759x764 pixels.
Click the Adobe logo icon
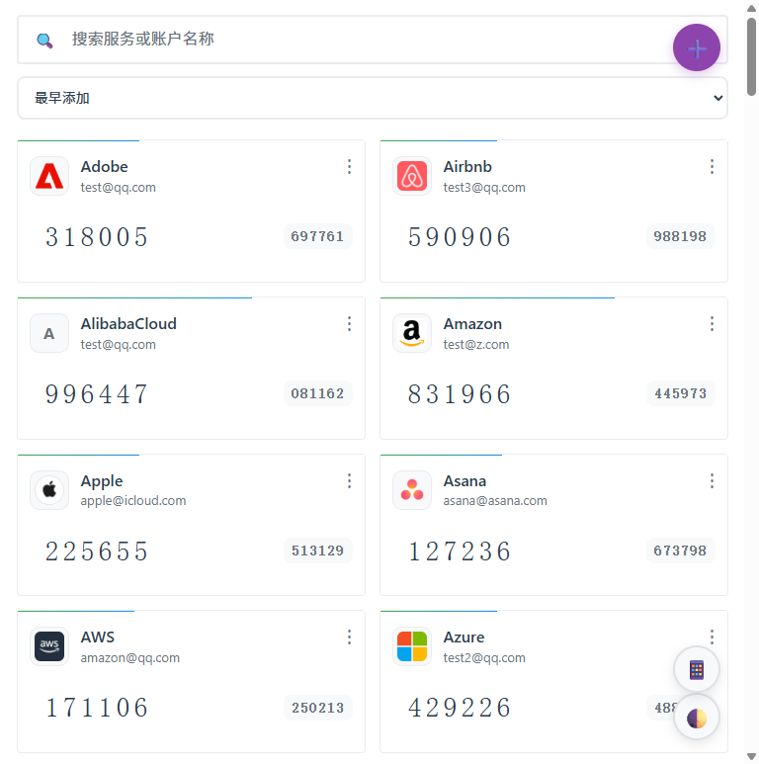pos(49,176)
